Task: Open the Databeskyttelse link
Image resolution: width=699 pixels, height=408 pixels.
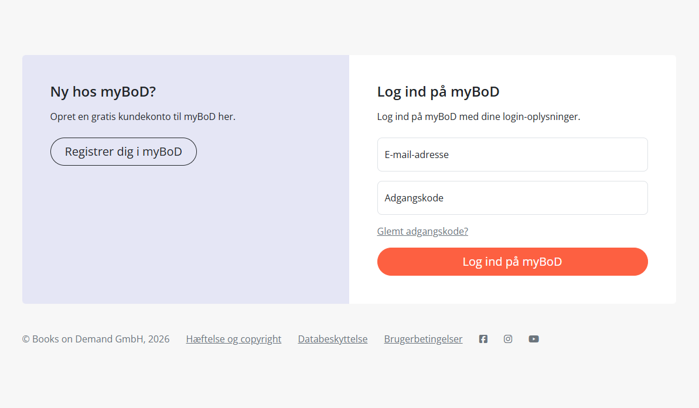Action: tap(332, 339)
